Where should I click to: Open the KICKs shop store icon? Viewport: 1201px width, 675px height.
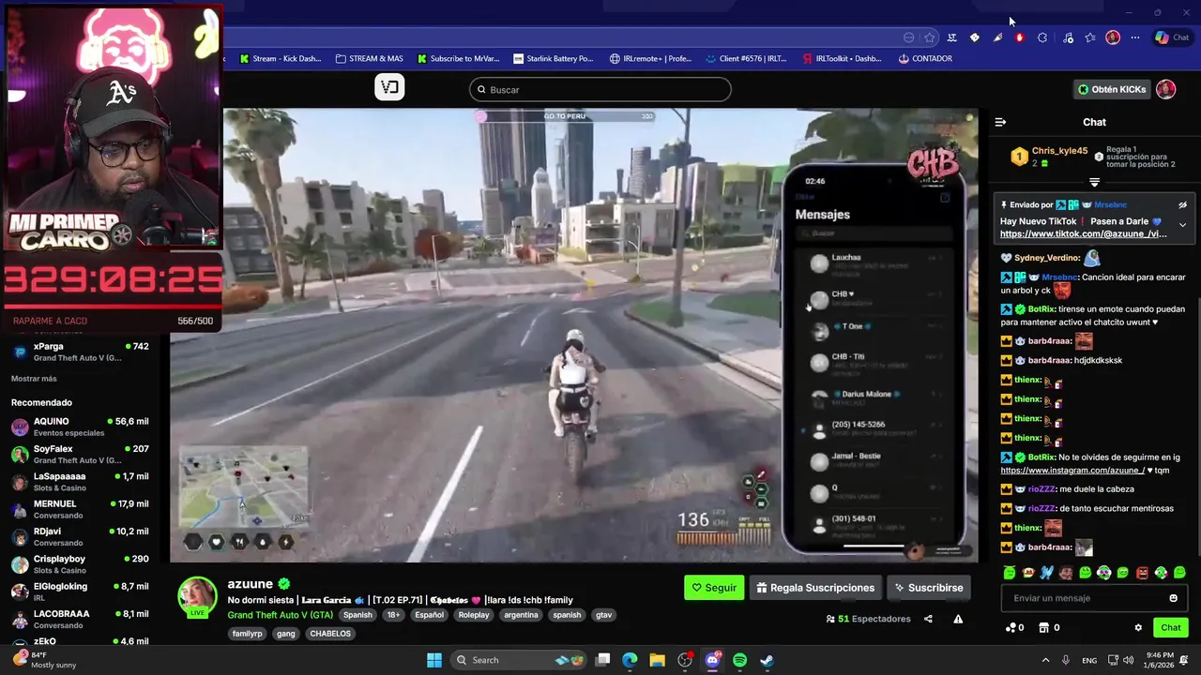point(1045,627)
